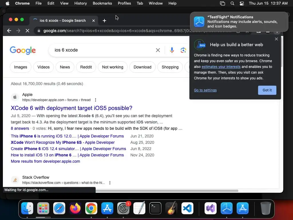
Task: Click the ios 6 xcode search field
Action: pyautogui.click(x=103, y=50)
